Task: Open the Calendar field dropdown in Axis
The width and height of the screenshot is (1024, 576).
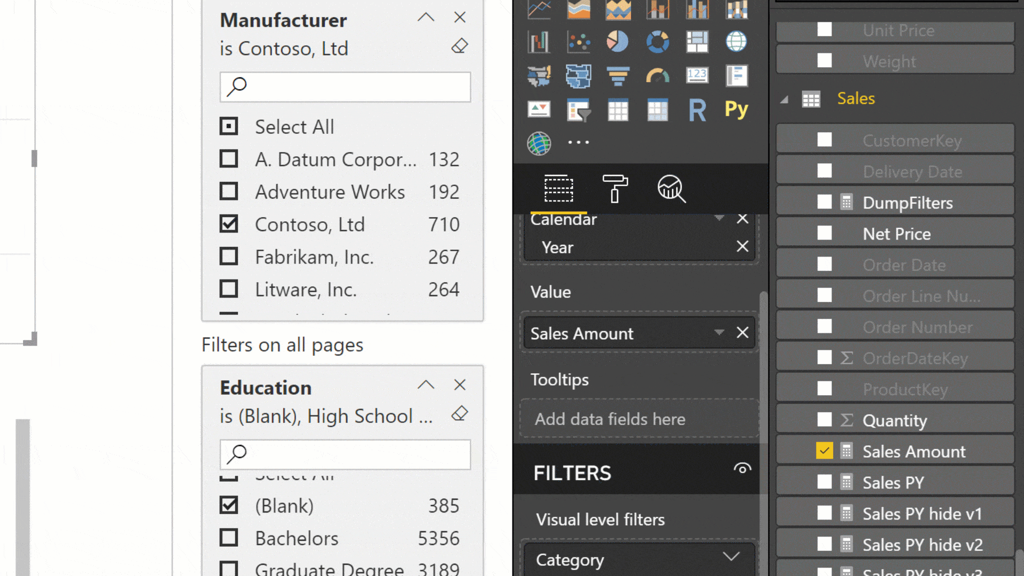Action: 719,219
